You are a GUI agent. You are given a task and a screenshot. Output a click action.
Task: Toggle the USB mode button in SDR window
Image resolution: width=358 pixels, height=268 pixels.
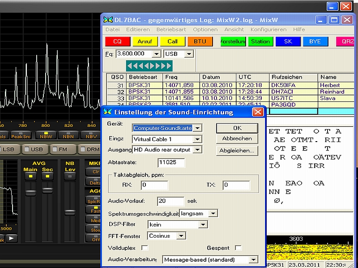pos(34,150)
